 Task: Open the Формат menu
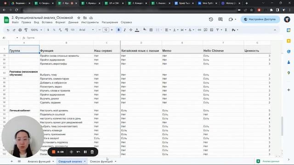(x=60, y=22)
